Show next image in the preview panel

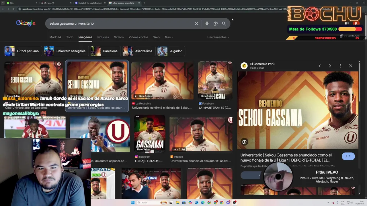(x=330, y=66)
